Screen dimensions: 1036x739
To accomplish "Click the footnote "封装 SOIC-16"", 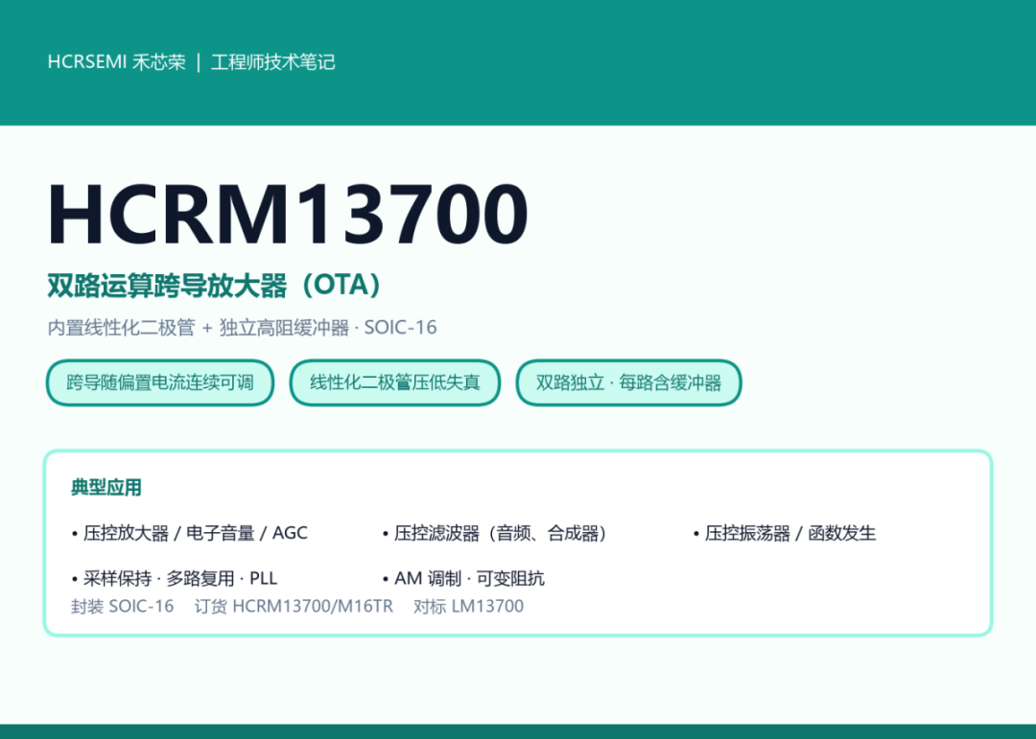I will [x=122, y=607].
